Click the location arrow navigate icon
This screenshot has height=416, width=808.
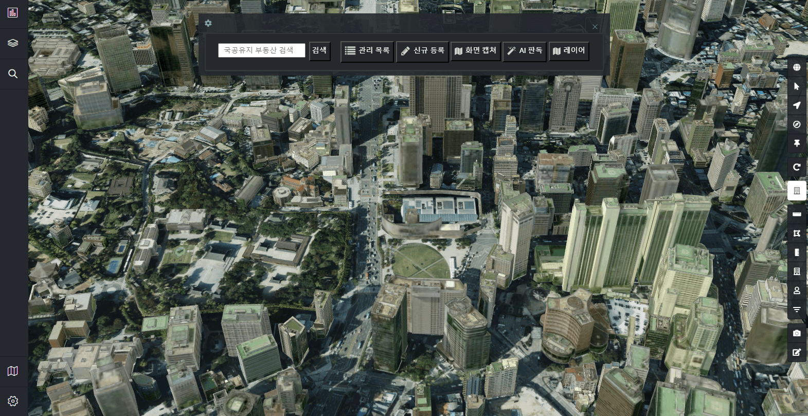pyautogui.click(x=797, y=105)
